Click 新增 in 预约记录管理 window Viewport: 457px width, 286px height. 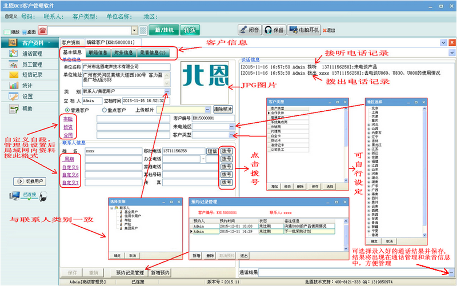pos(197,256)
